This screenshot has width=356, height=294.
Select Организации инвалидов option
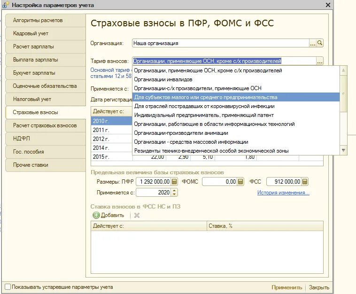(x=236, y=79)
